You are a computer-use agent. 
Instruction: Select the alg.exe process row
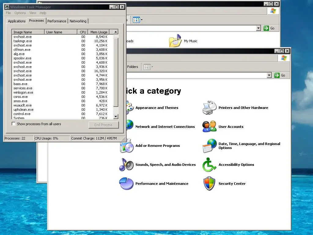pos(62,54)
